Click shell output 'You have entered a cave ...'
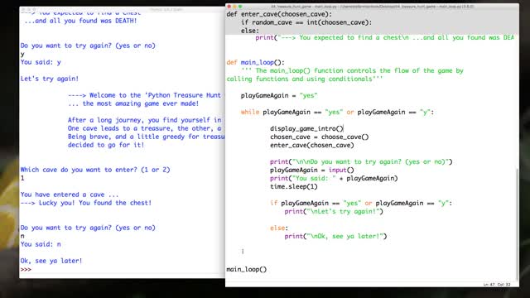 point(70,195)
